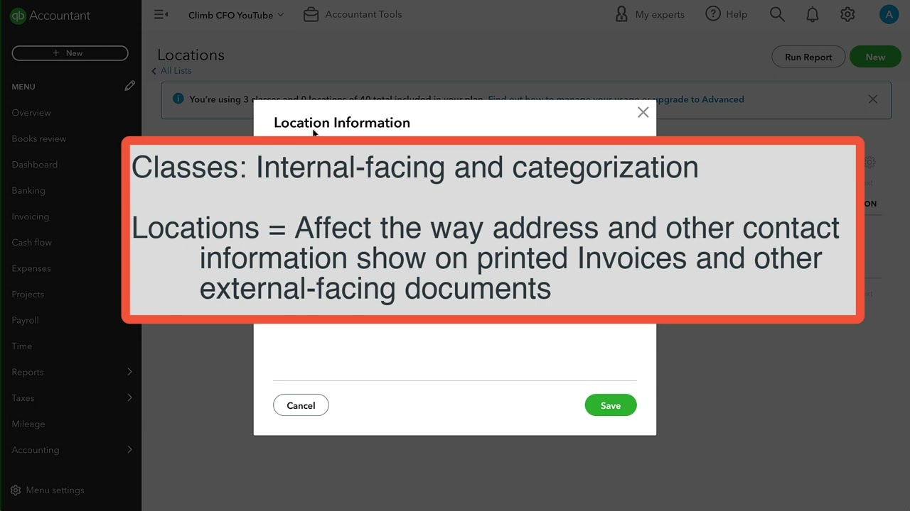Viewport: 910px width, 511px height.
Task: Open the Help panel
Action: point(727,14)
